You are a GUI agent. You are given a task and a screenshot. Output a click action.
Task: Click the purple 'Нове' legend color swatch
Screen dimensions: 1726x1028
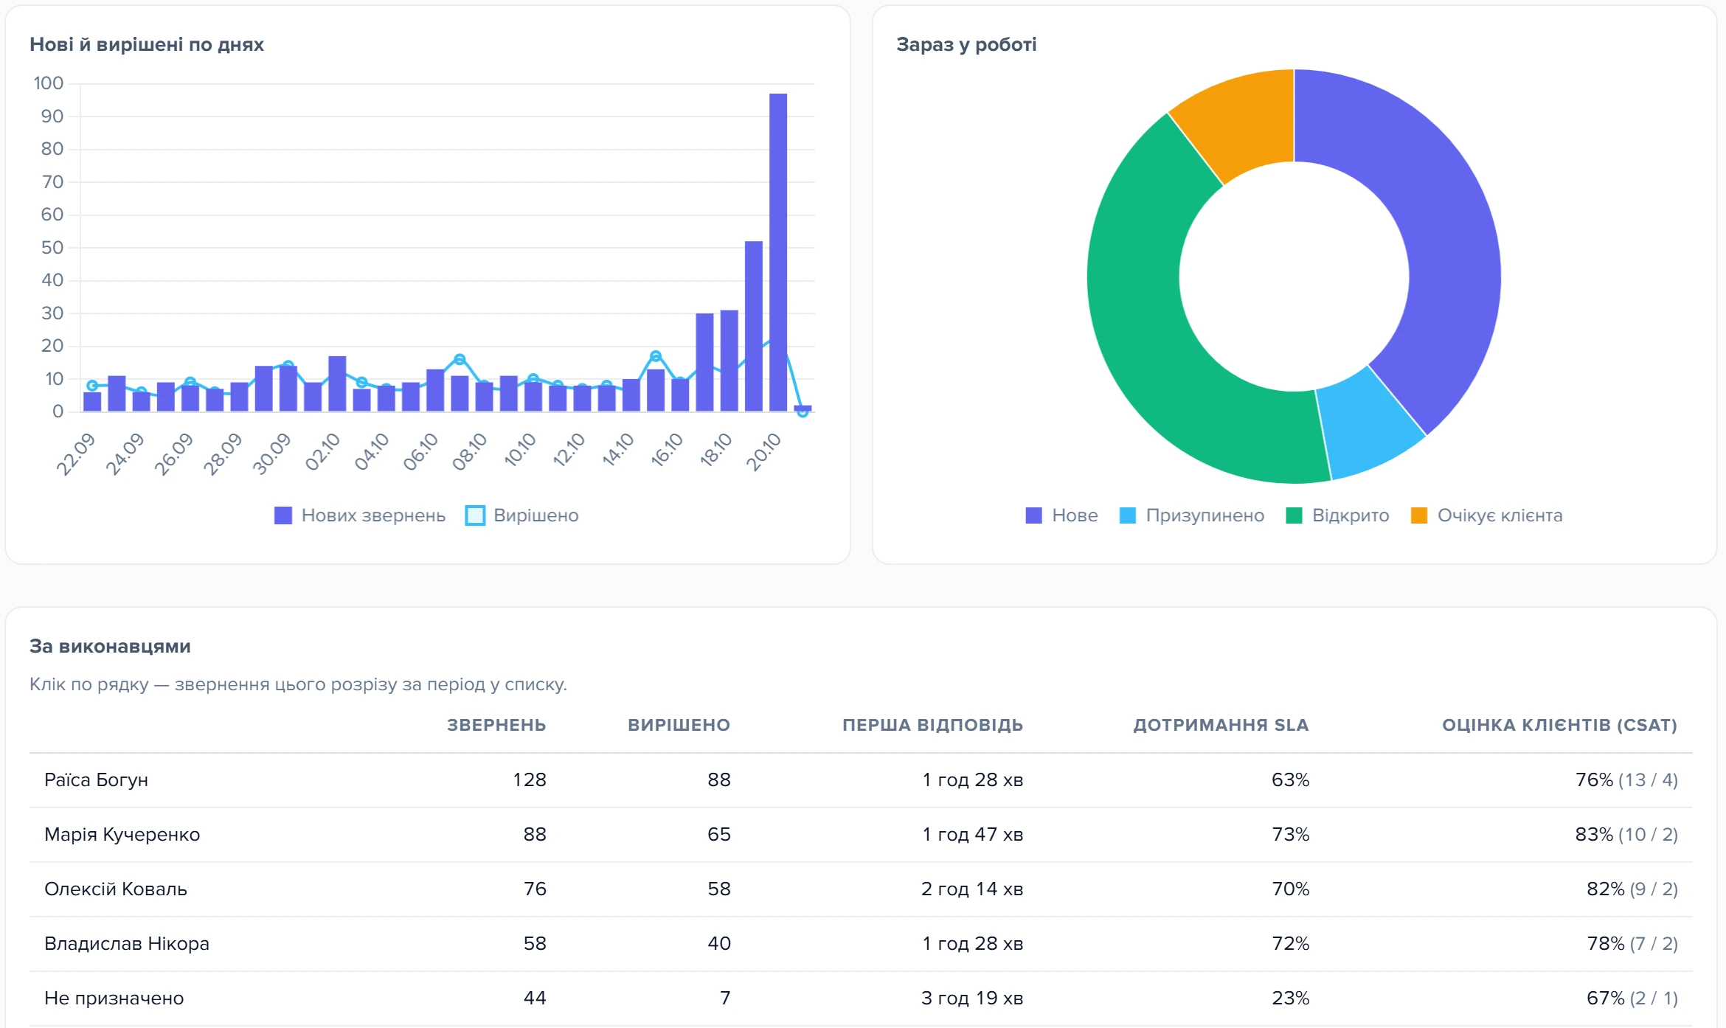coord(1034,515)
